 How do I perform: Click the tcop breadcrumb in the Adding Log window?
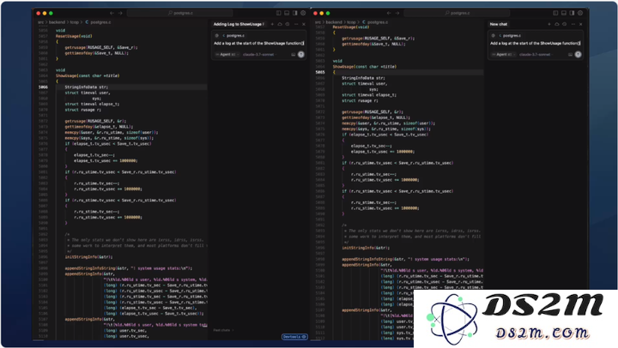click(74, 22)
